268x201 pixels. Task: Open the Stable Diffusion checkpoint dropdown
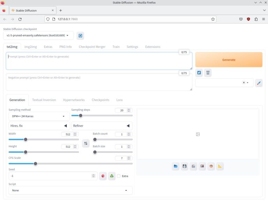[x=38, y=35]
